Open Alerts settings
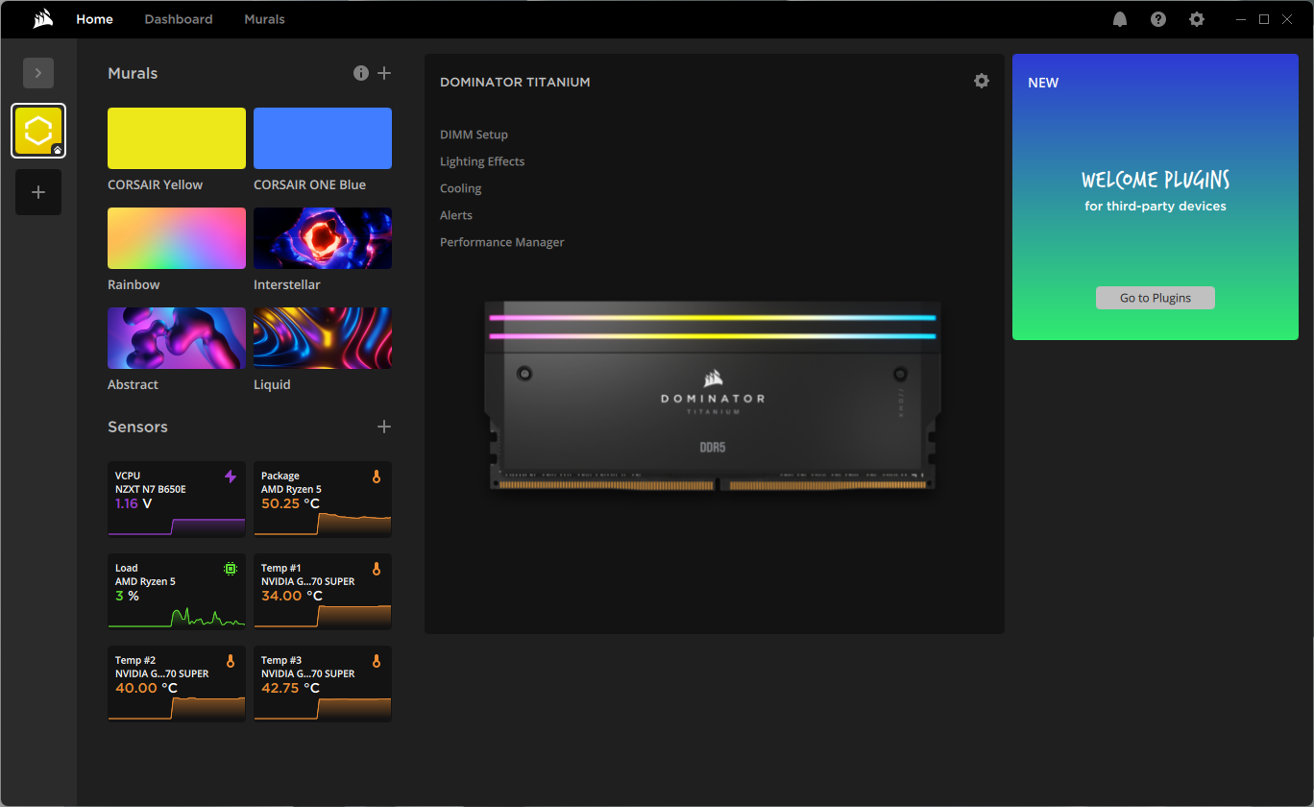Viewport: 1314px width, 807px height. point(456,215)
